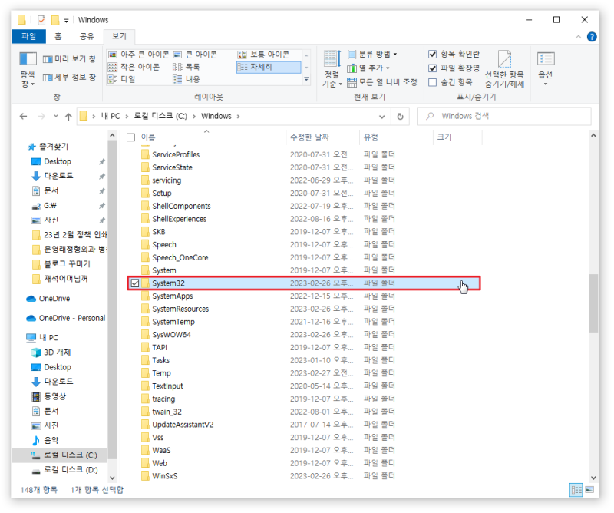Image resolution: width=614 pixels, height=513 pixels.
Task: Enable the hidden items (숨긴 항목) checkbox
Action: [x=433, y=82]
